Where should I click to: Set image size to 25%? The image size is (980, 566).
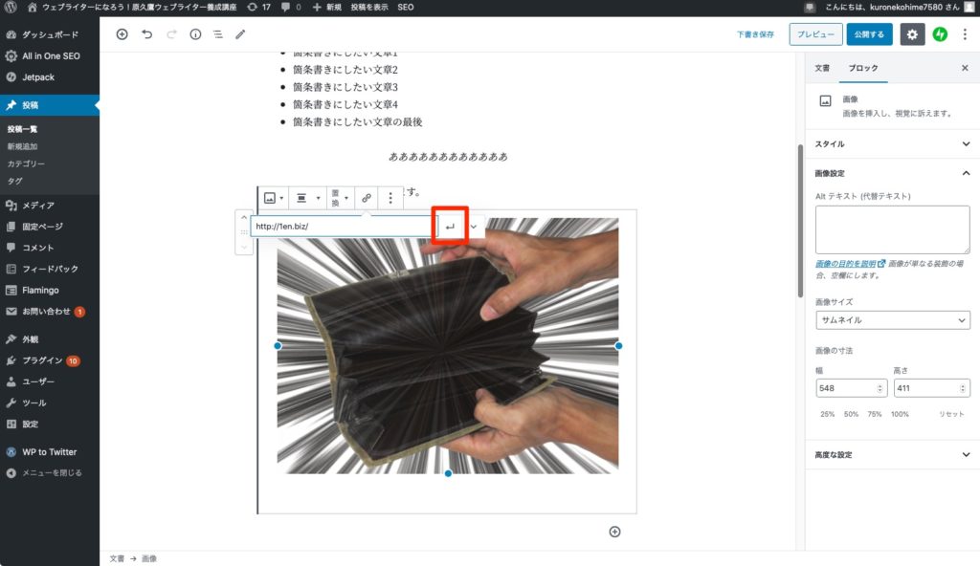828,414
